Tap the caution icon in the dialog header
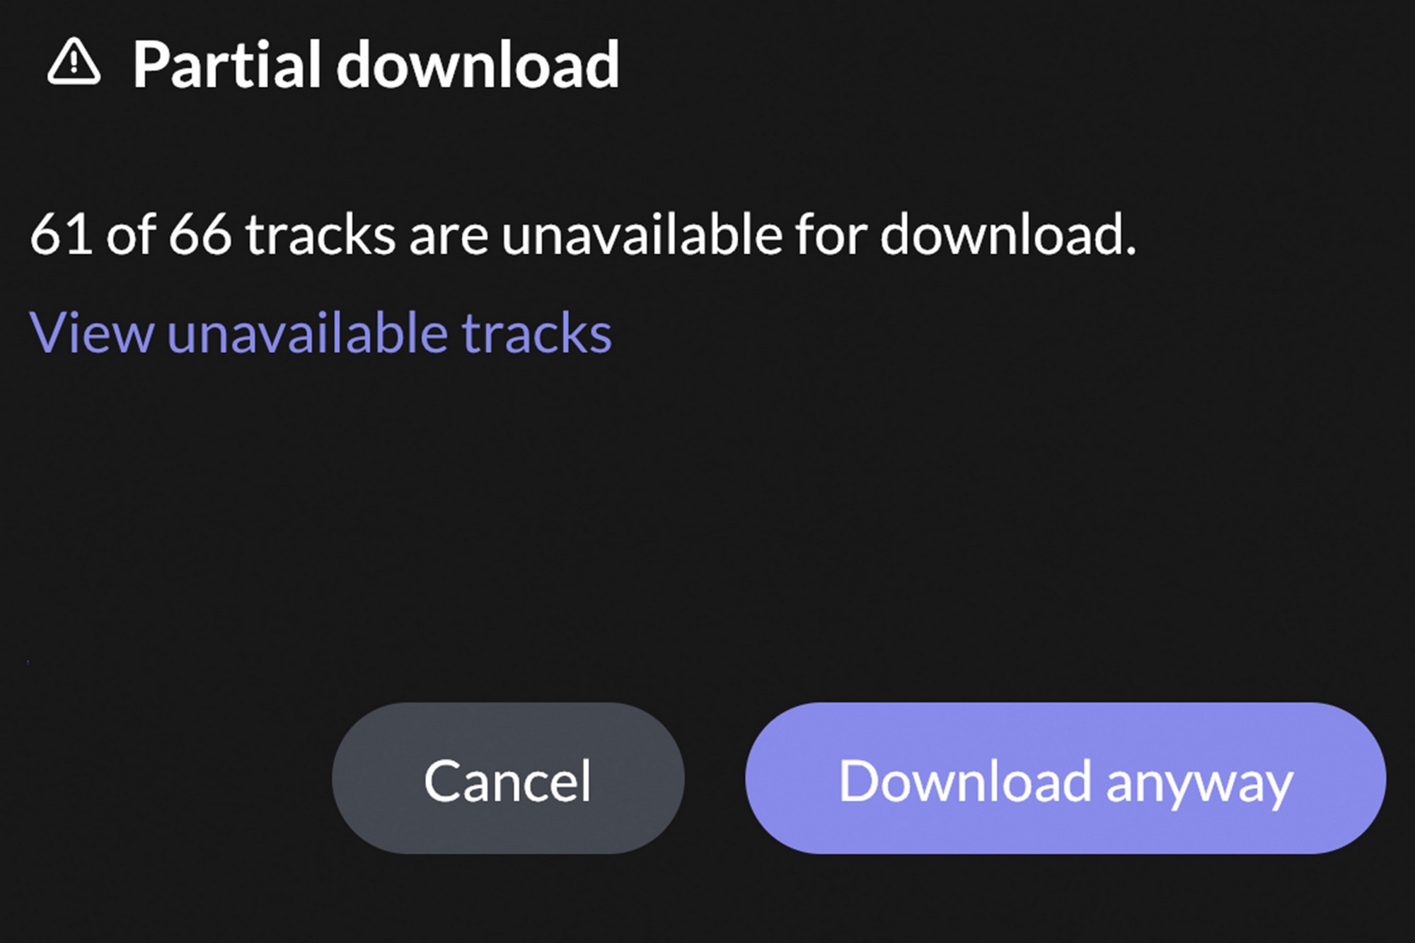The width and height of the screenshot is (1415, 943). click(74, 63)
